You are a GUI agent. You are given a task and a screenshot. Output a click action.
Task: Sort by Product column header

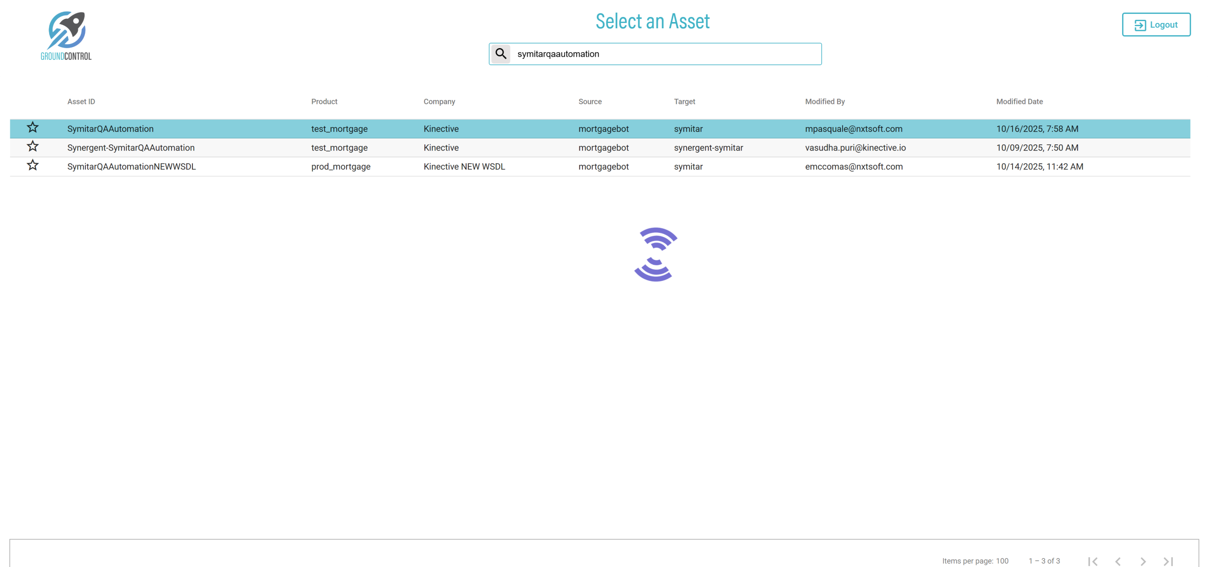click(324, 101)
